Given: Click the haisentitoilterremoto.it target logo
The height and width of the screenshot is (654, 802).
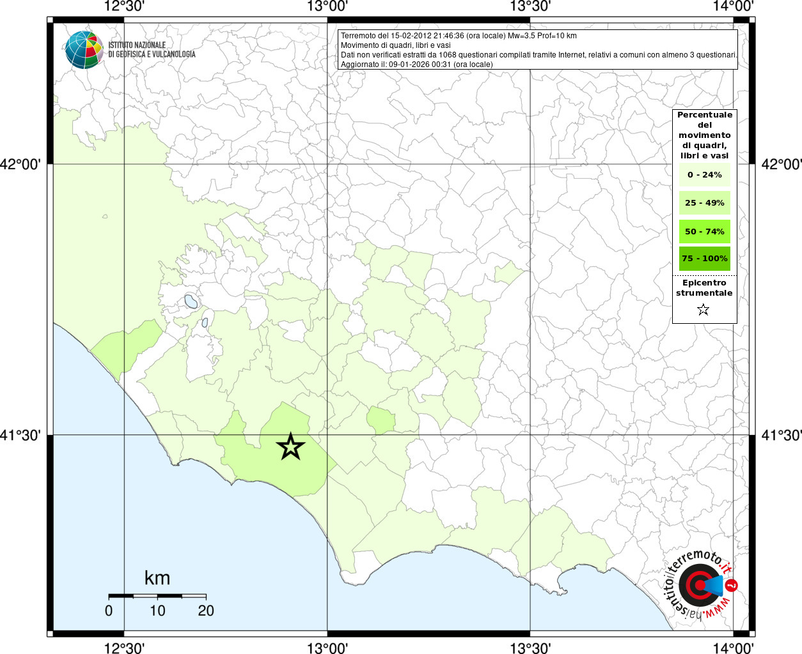Looking at the screenshot, I should pos(700,585).
